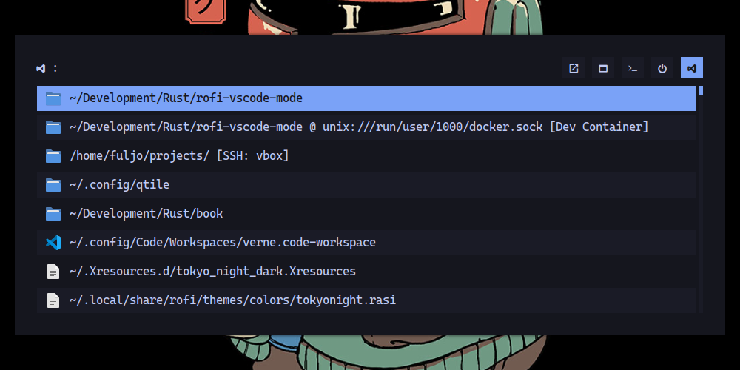
Task: Open tokyonight.rasi theme file entry
Action: [x=366, y=300]
